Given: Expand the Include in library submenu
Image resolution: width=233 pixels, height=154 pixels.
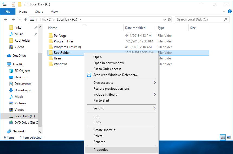Looking at the screenshot, I should (121, 94).
